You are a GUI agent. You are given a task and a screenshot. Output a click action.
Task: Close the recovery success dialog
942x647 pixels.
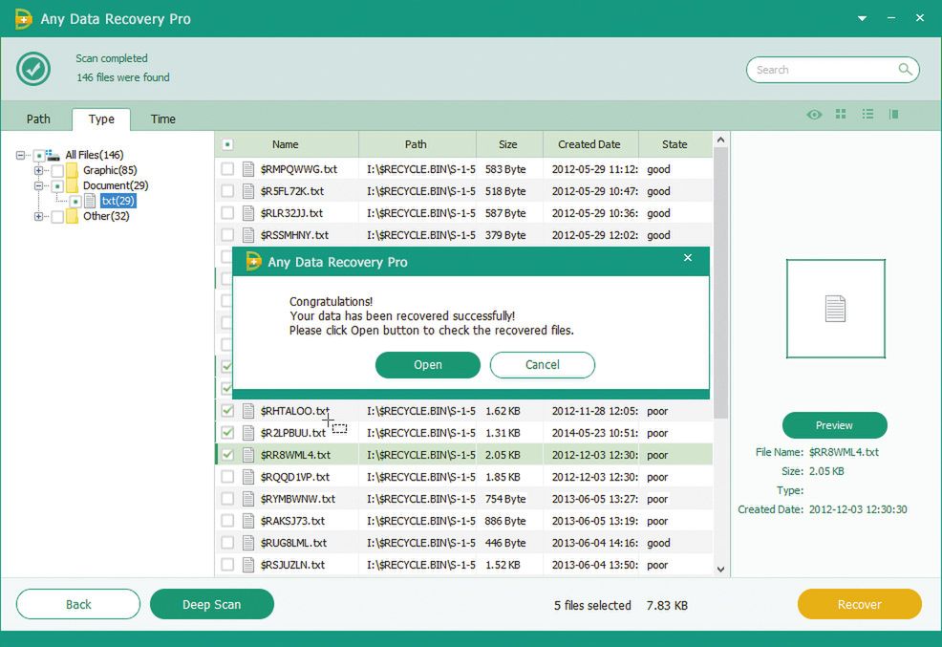(688, 258)
